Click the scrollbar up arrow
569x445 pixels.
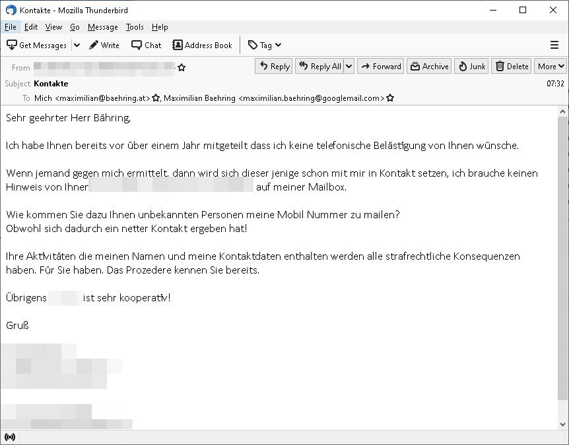[562, 111]
